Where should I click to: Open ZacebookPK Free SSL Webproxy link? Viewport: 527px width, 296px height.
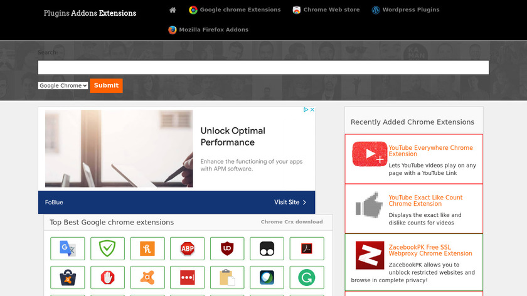coord(430,250)
